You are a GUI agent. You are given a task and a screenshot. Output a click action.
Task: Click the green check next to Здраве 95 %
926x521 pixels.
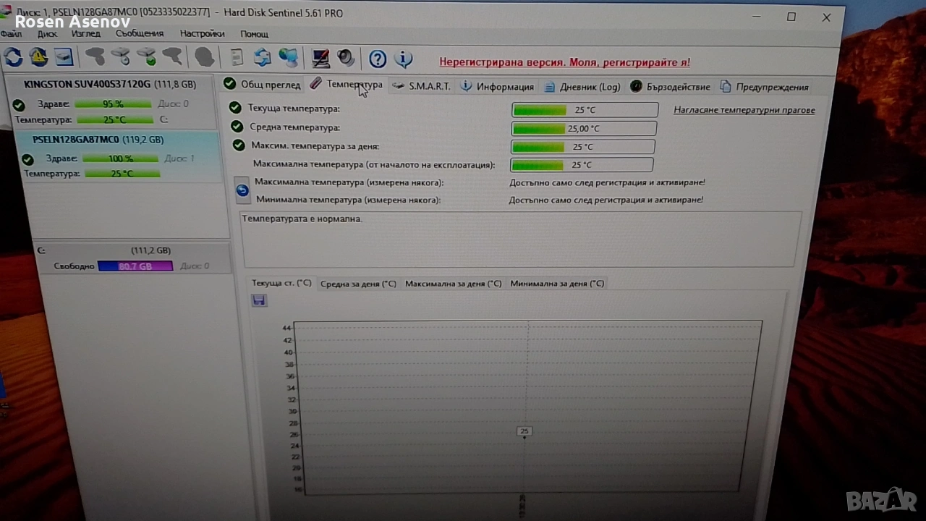pos(19,105)
